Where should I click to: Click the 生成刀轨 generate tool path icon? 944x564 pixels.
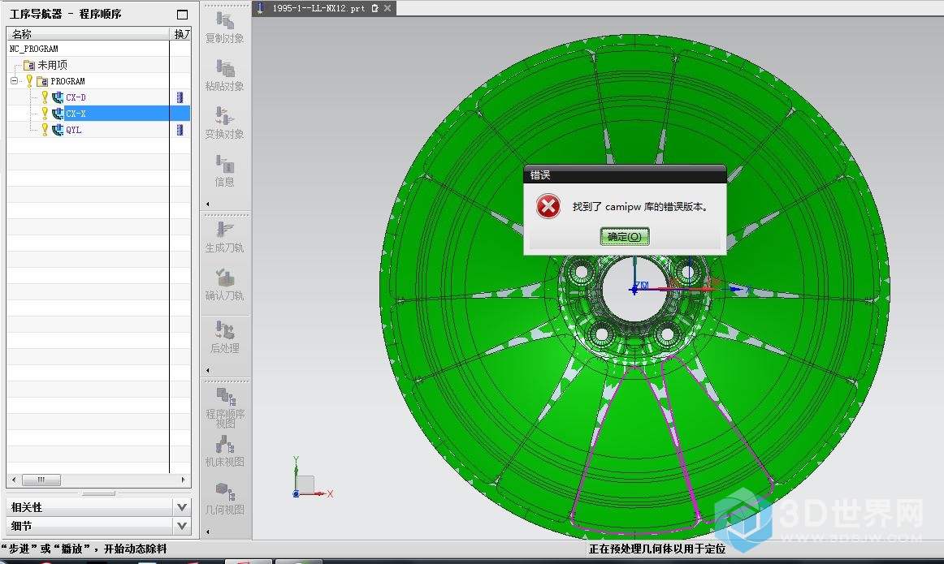(224, 230)
